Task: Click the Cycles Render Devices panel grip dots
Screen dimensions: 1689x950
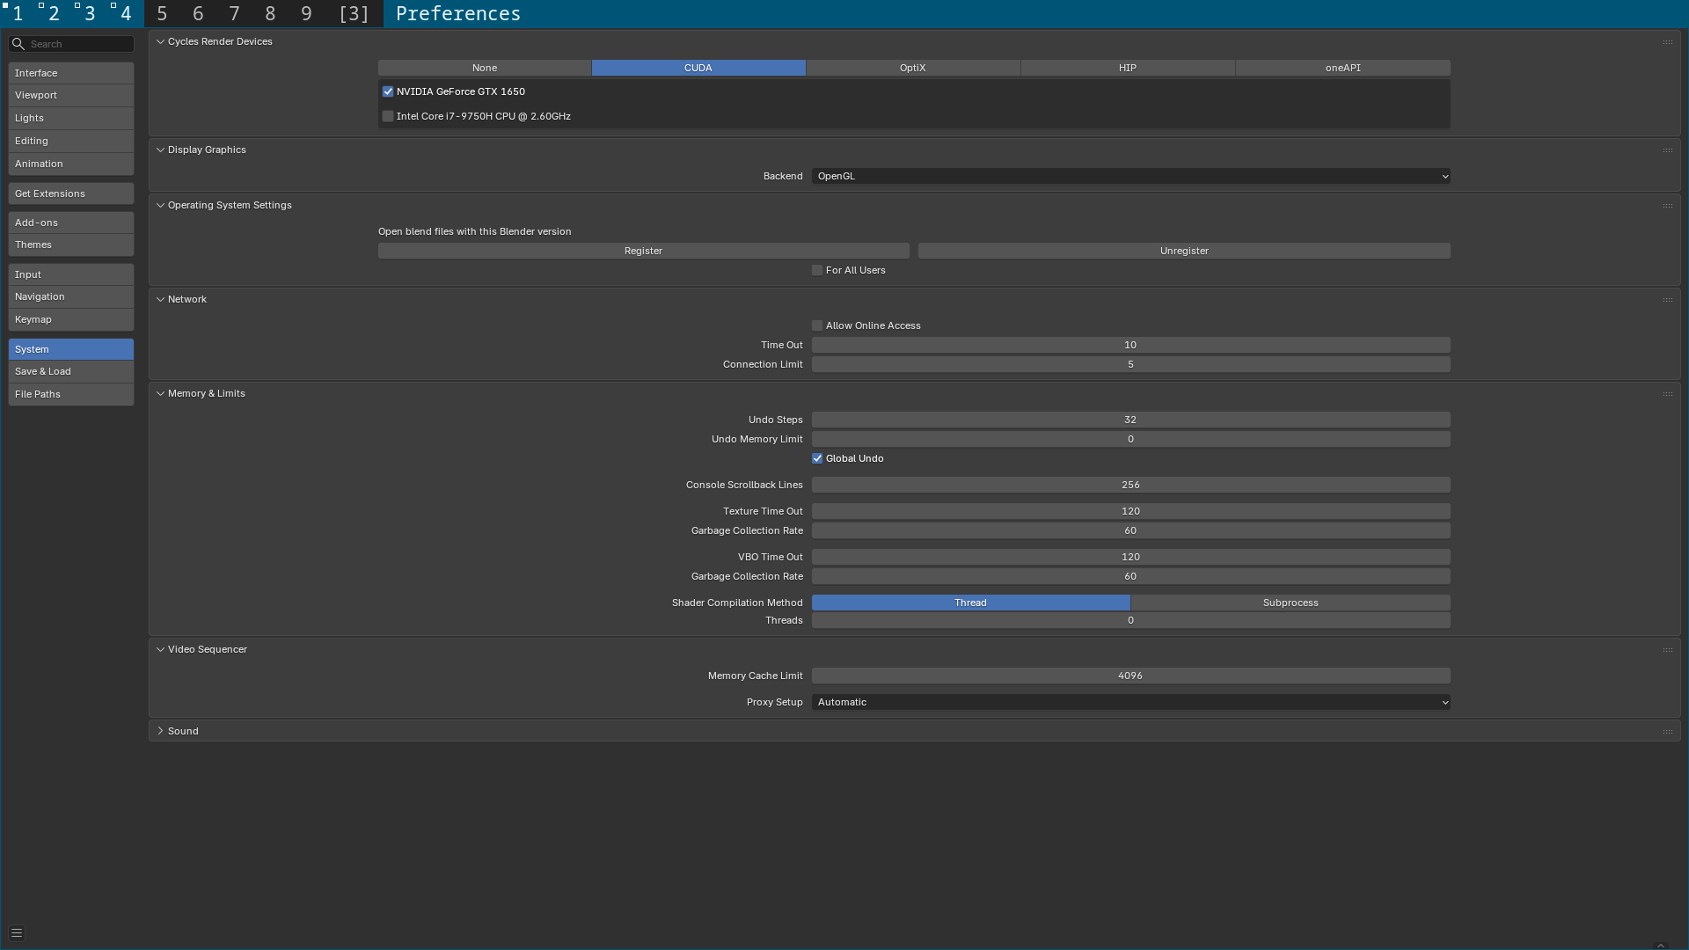Action: [x=1667, y=42]
